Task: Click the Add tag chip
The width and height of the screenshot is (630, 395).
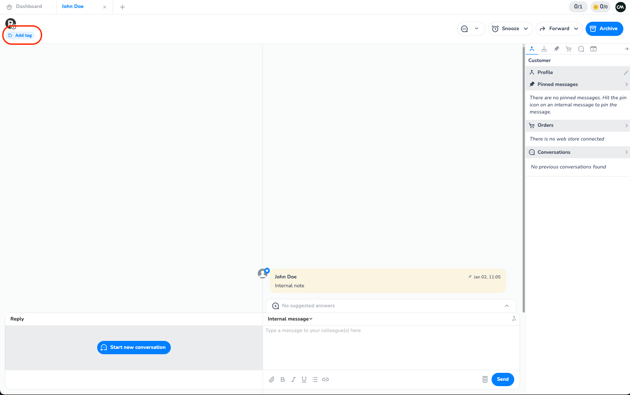Action: coord(20,35)
